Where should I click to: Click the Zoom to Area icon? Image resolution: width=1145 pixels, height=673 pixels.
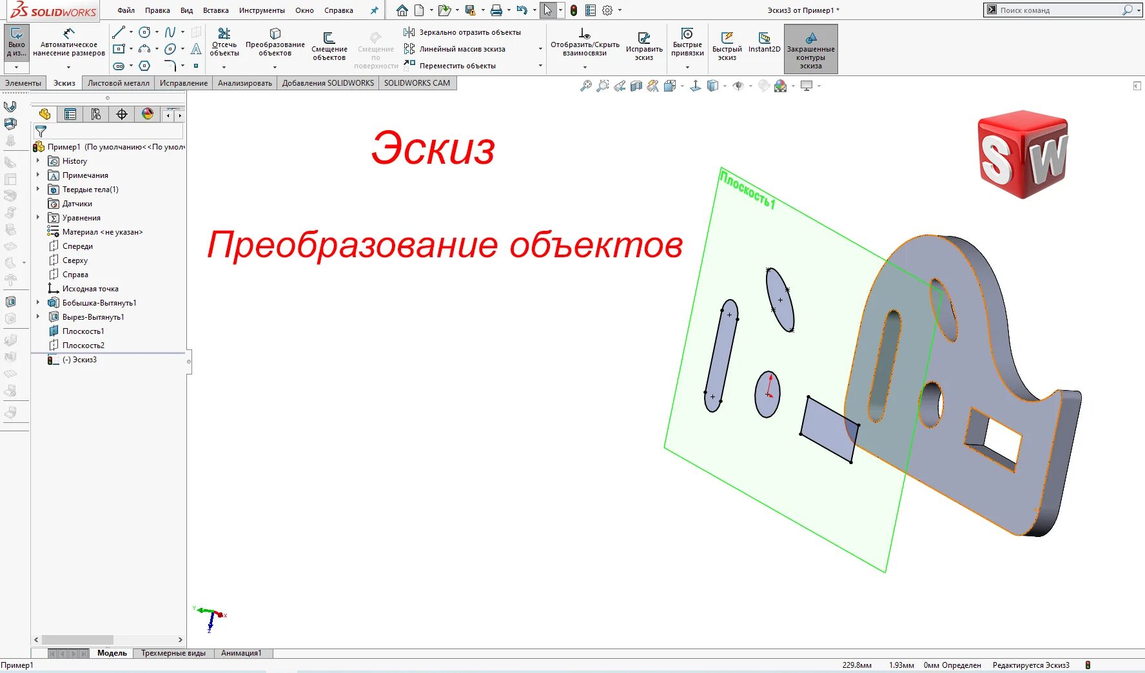[602, 86]
